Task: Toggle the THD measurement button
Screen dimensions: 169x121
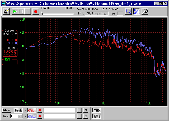Action: [x=97, y=110]
